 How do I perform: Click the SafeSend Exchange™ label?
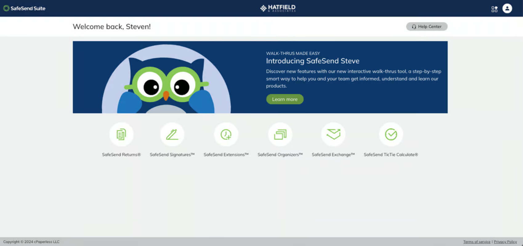(x=333, y=155)
